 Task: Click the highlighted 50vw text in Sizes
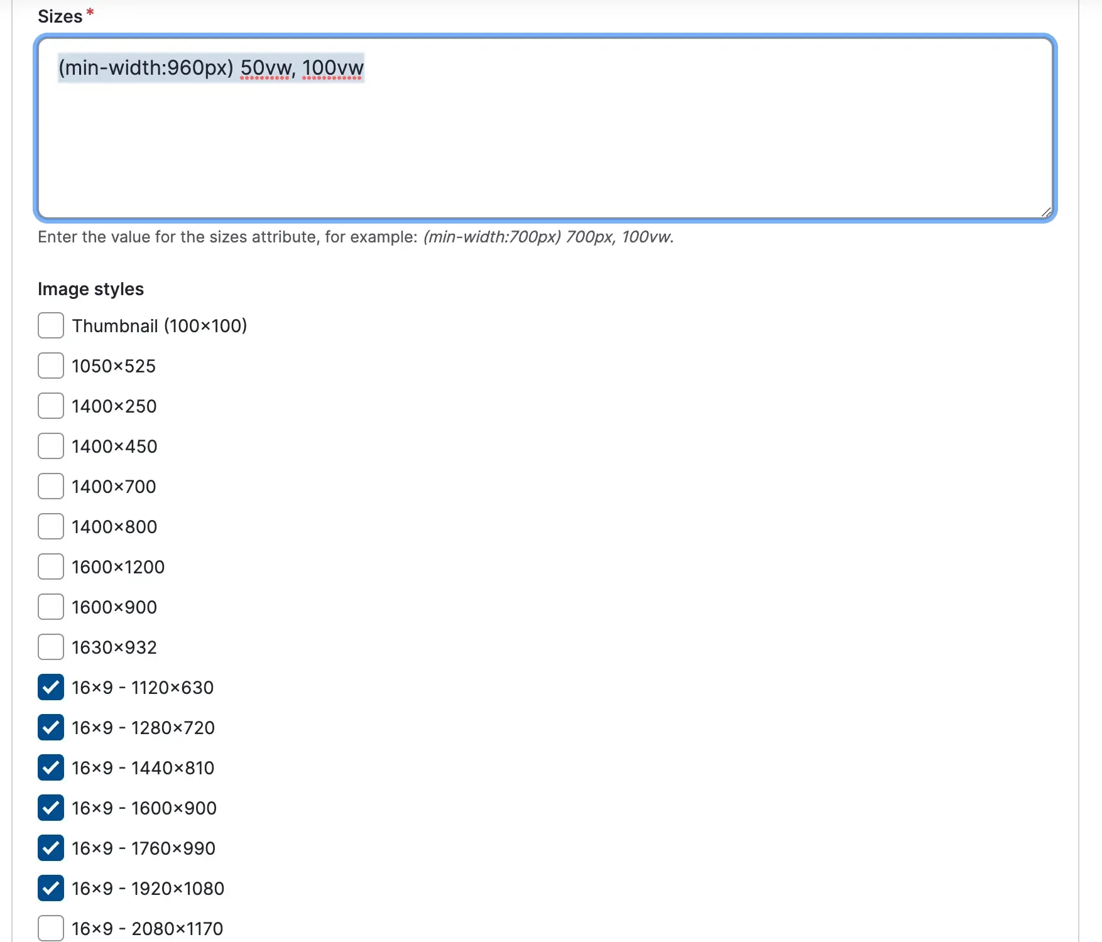[x=265, y=68]
